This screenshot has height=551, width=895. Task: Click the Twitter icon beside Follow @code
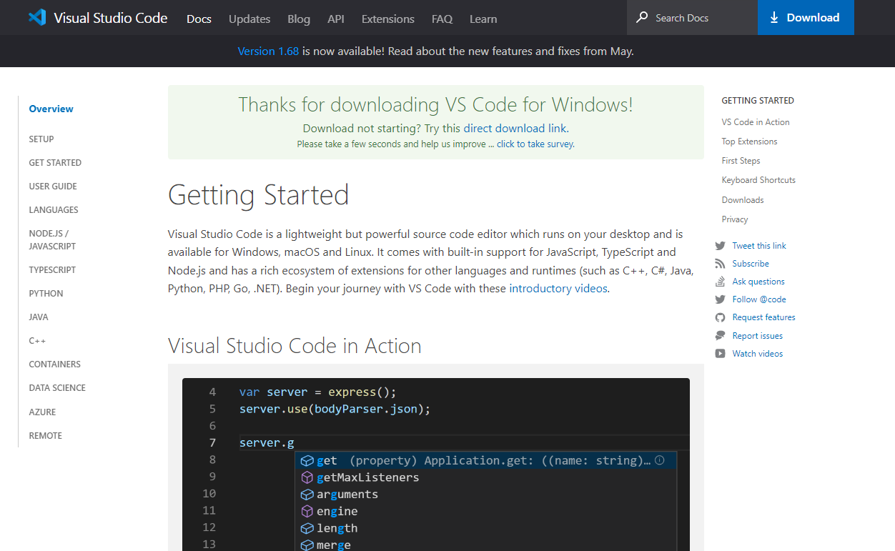point(720,299)
